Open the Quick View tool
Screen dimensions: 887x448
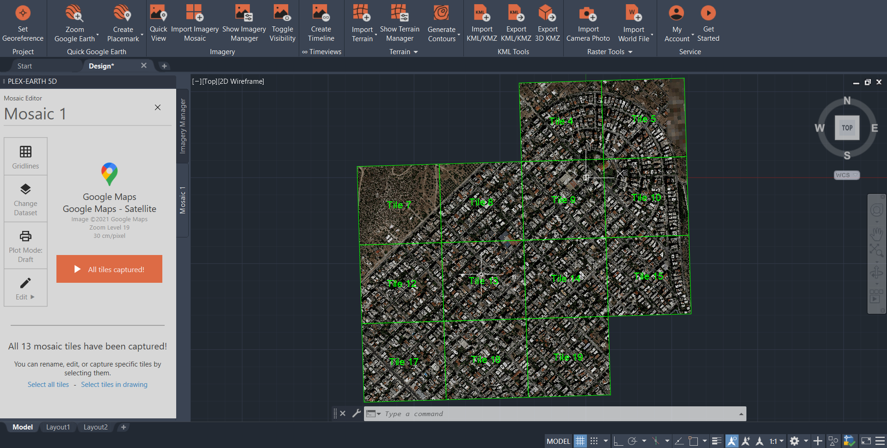158,13
